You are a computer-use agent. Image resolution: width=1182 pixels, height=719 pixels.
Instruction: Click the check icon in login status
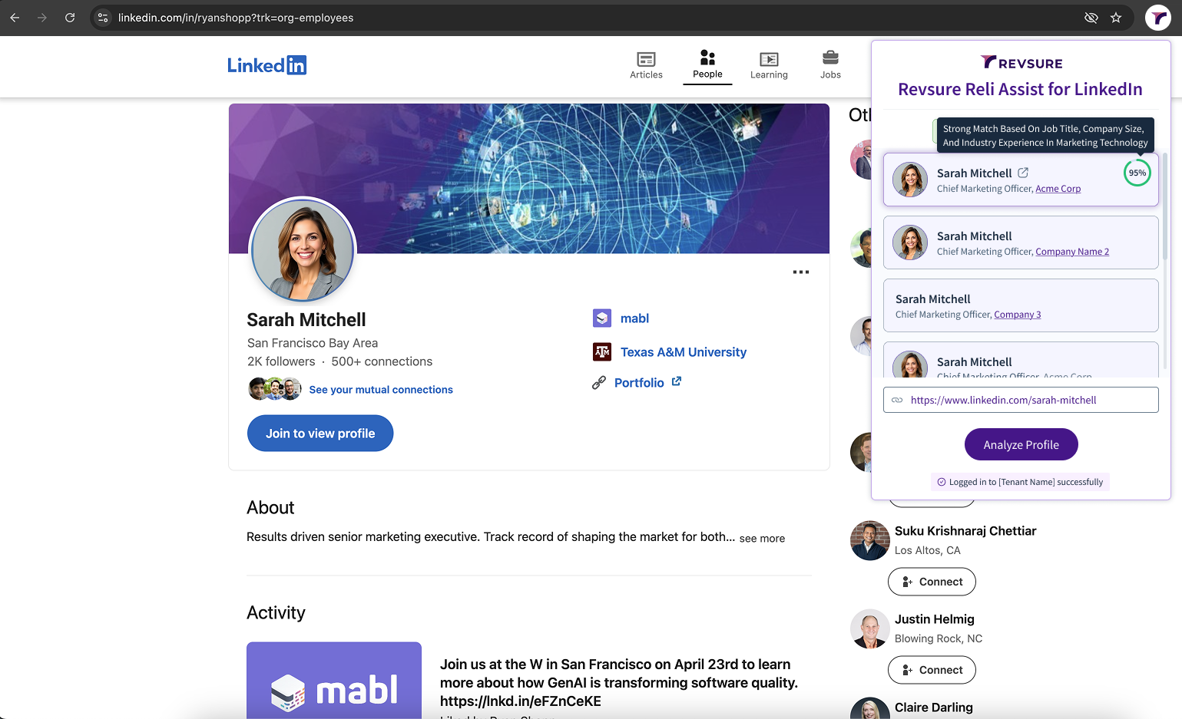942,482
